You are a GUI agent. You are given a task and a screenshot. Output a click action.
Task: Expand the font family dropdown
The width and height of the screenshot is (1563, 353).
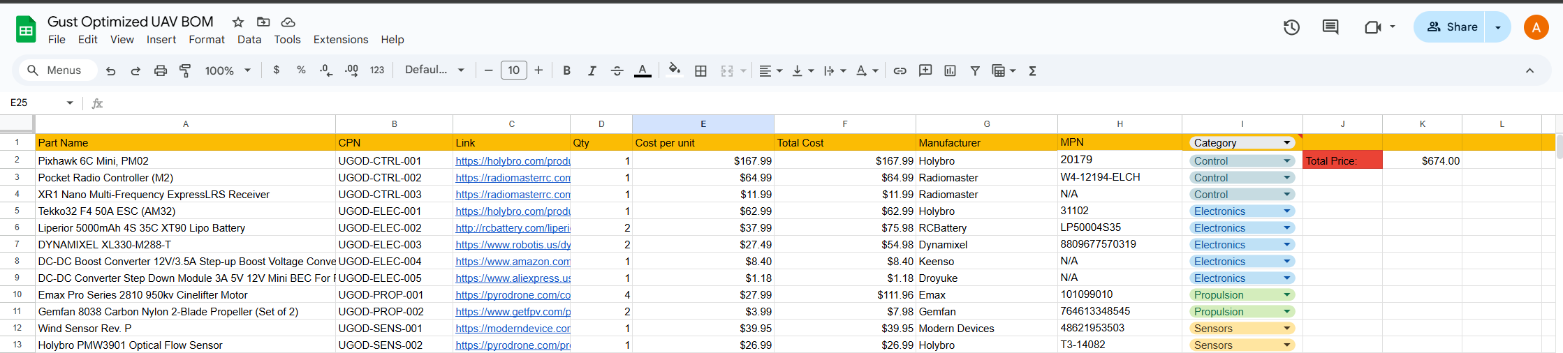434,70
